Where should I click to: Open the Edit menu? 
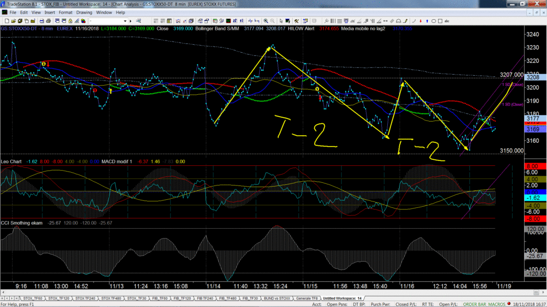click(x=24, y=12)
